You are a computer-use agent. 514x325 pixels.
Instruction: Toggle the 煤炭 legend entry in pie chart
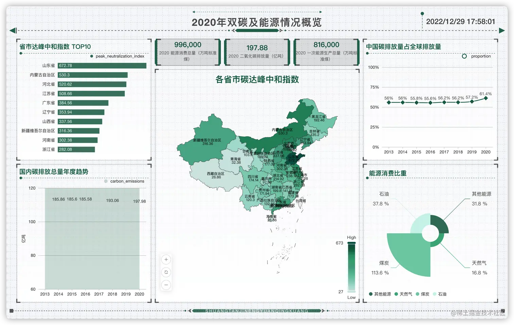tap(423, 294)
